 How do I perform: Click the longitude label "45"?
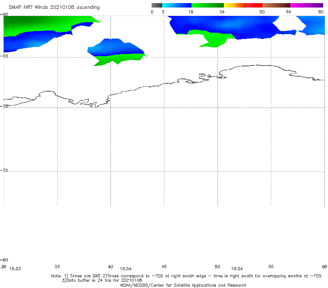pos(164,266)
